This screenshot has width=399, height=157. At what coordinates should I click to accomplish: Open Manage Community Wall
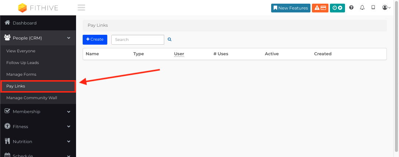point(32,98)
